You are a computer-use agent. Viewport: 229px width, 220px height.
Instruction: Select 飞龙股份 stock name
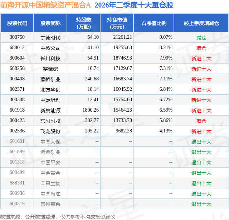tap(50, 131)
